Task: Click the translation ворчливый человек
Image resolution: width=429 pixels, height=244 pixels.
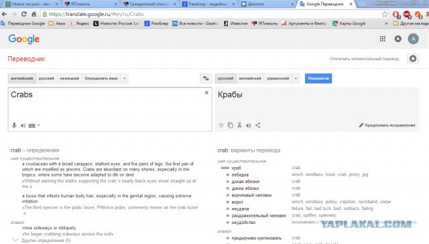Action: point(251,195)
